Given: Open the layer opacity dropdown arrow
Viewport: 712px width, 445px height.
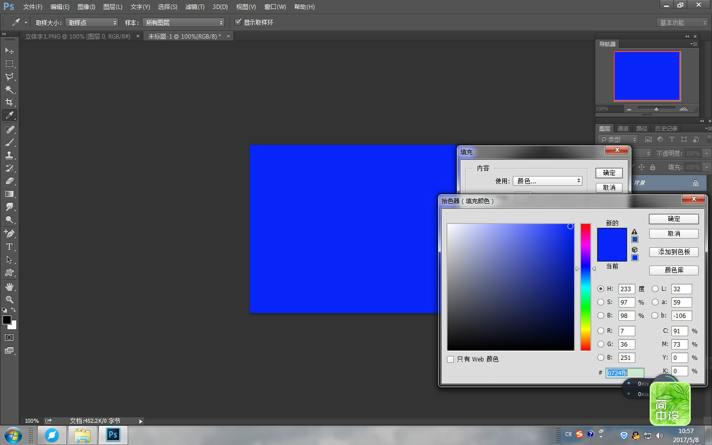Looking at the screenshot, I should pos(707,153).
